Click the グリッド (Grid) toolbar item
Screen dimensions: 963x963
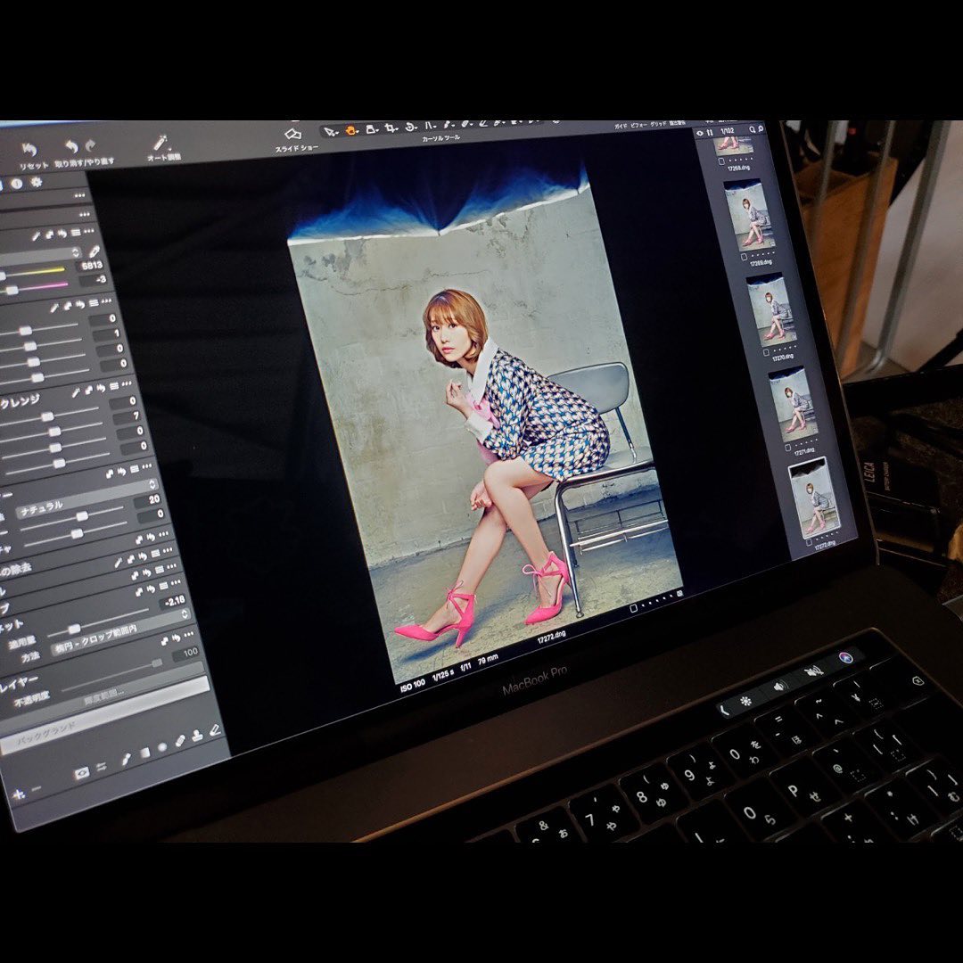pyautogui.click(x=658, y=127)
